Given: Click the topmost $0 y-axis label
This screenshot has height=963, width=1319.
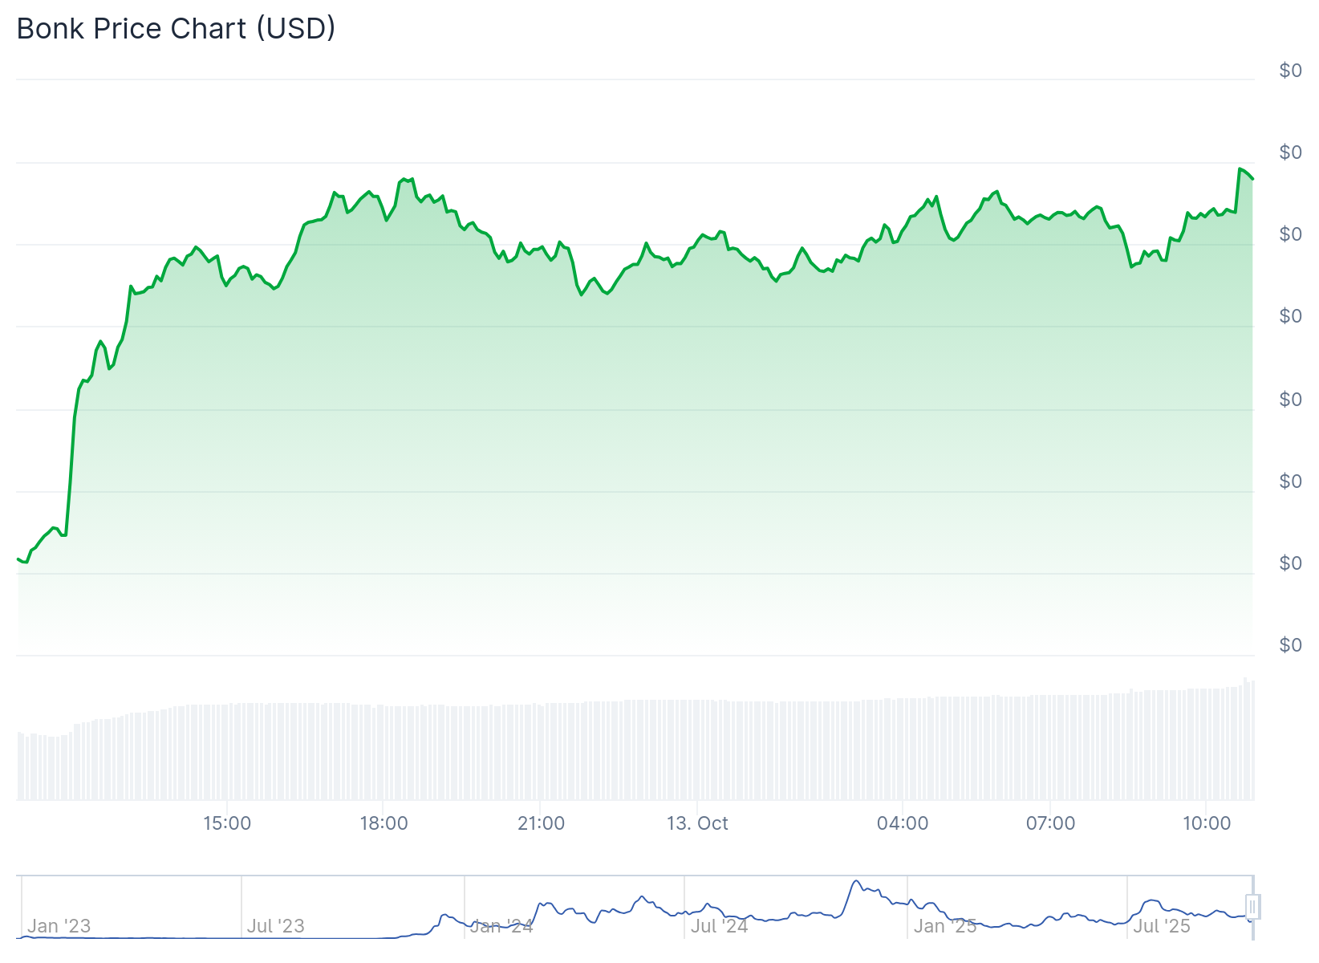Looking at the screenshot, I should click(x=1290, y=71).
